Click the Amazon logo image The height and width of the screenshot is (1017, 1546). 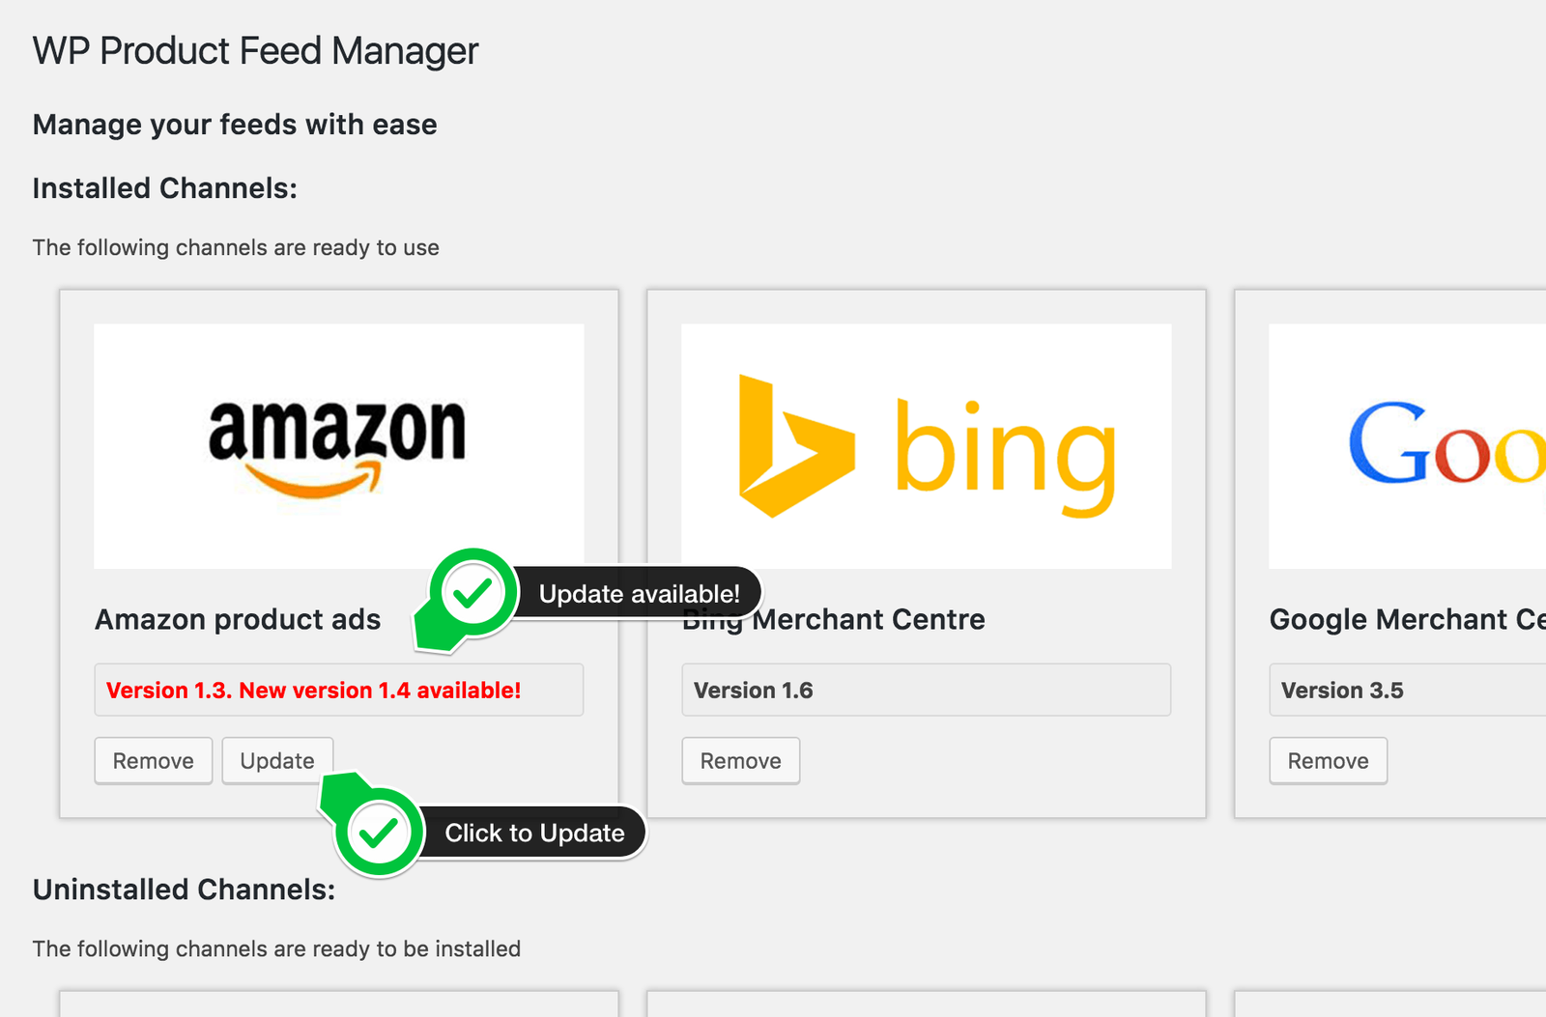(338, 446)
